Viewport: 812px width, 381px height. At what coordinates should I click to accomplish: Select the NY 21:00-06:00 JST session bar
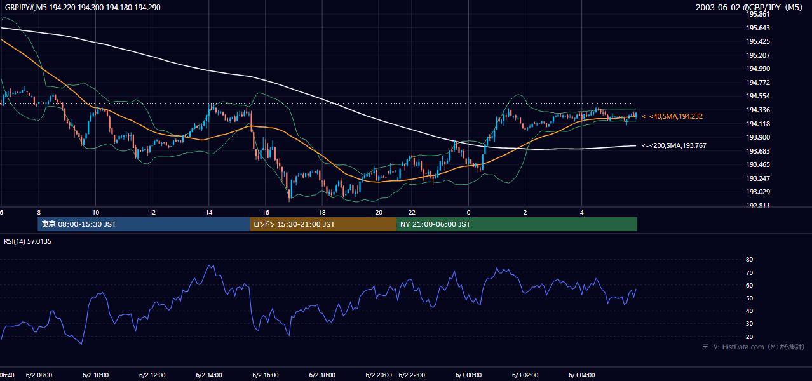[x=517, y=224]
